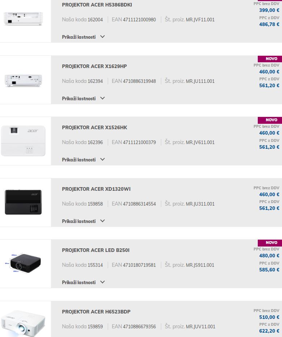Expand properties for Acer XD1320WI
The height and width of the screenshot is (337, 282).
[83, 221]
